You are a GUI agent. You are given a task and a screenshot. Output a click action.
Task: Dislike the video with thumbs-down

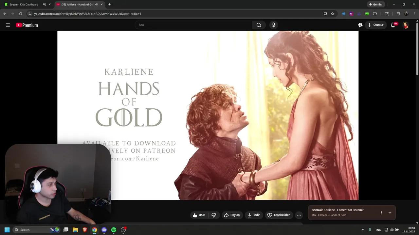pyautogui.click(x=214, y=215)
